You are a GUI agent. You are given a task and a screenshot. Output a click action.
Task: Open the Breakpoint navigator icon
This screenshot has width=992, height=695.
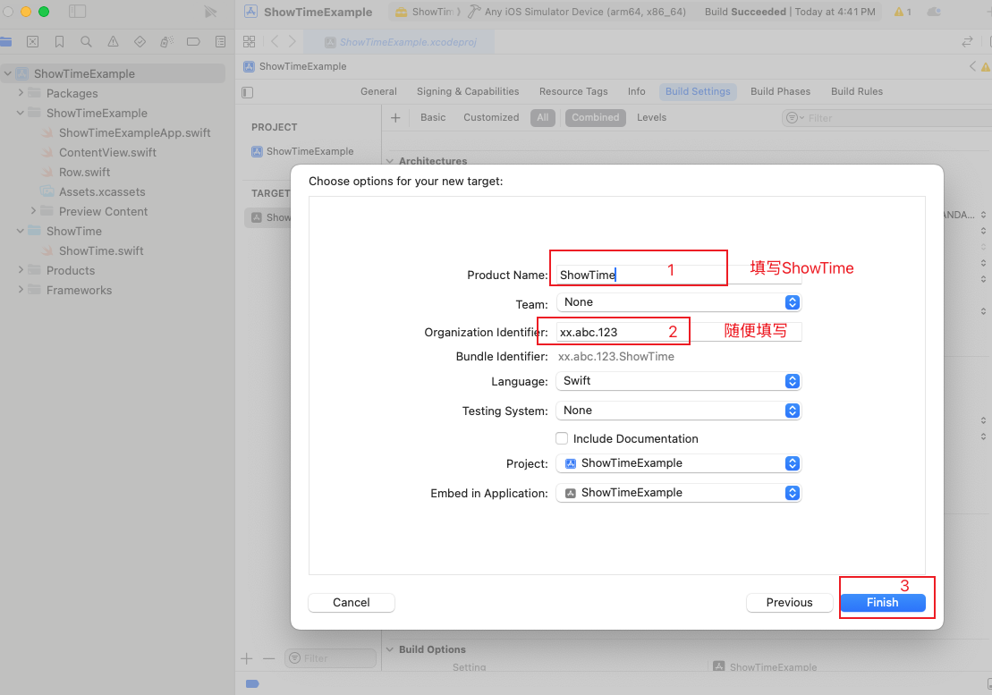[x=193, y=42]
